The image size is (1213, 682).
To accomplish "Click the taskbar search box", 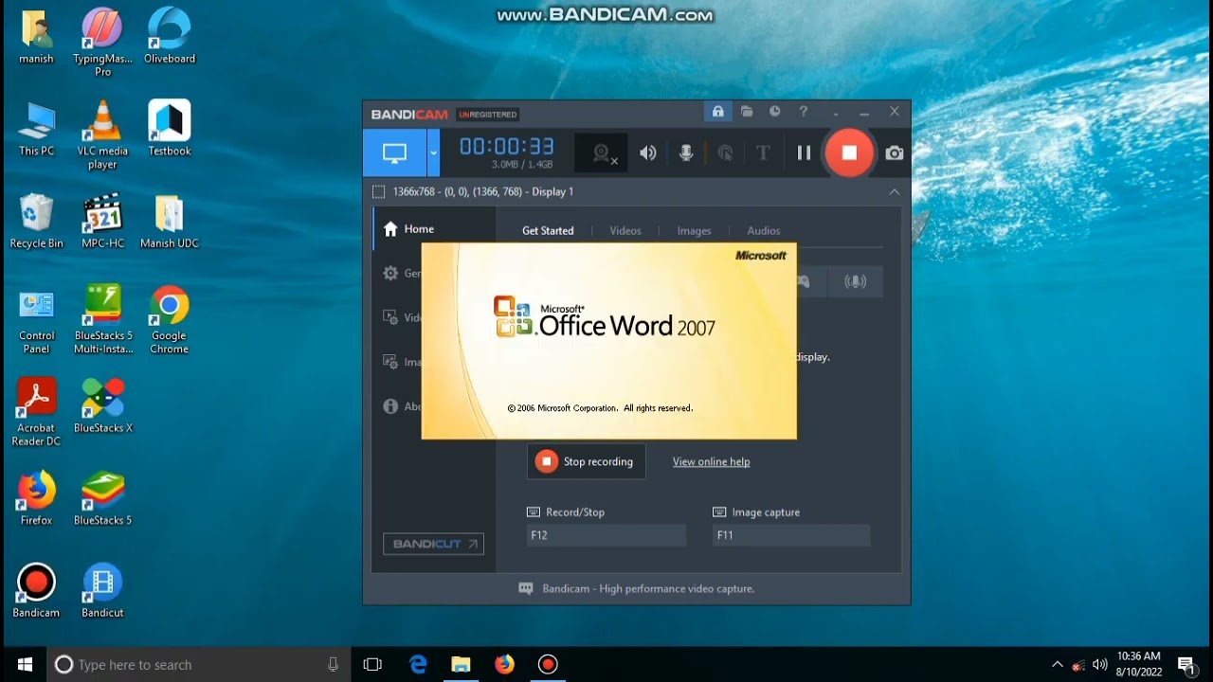I will [199, 664].
